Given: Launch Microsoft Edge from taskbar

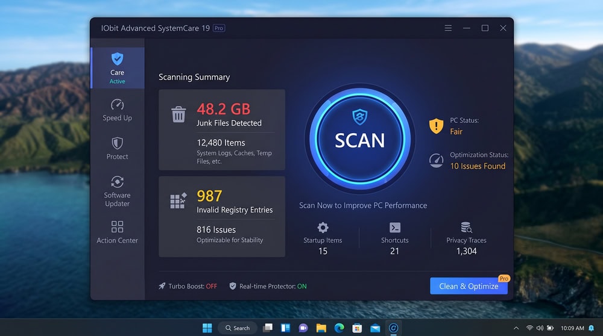Looking at the screenshot, I should 339,328.
